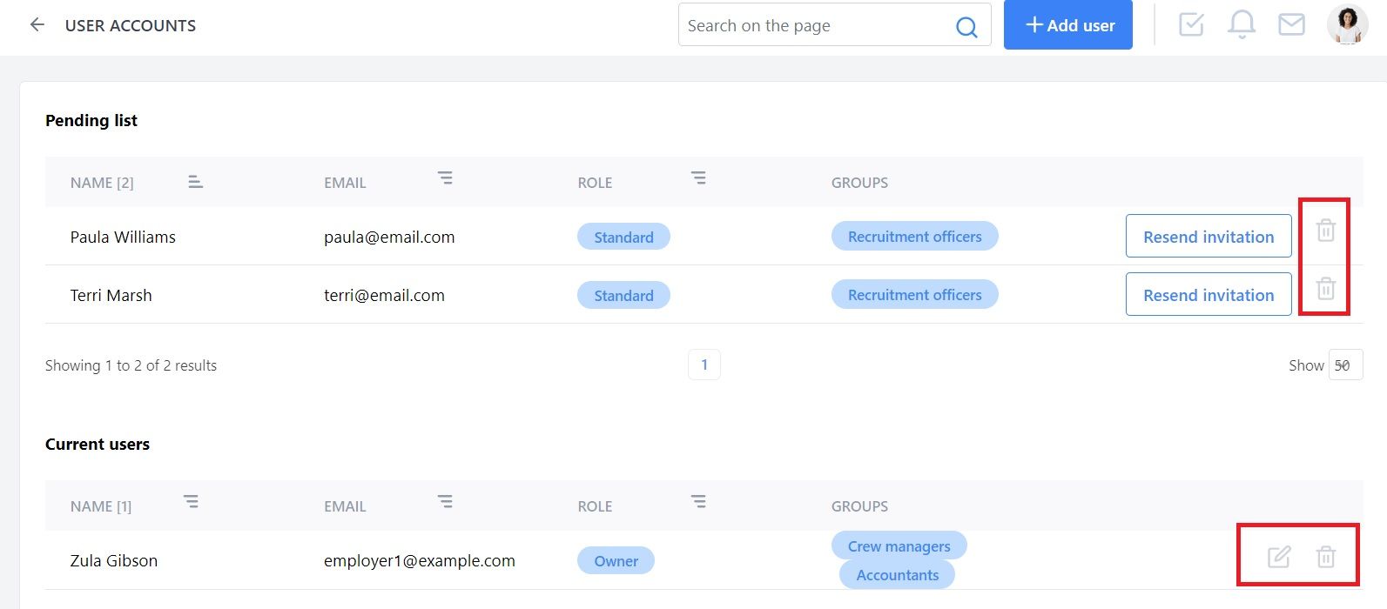Open the tasks checkbox icon in header
This screenshot has width=1387, height=609.
tap(1191, 24)
